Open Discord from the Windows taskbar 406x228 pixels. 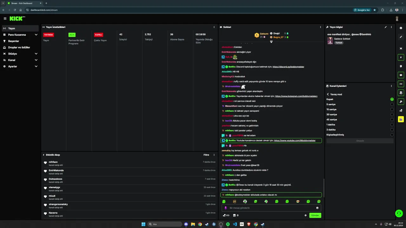pos(186,224)
